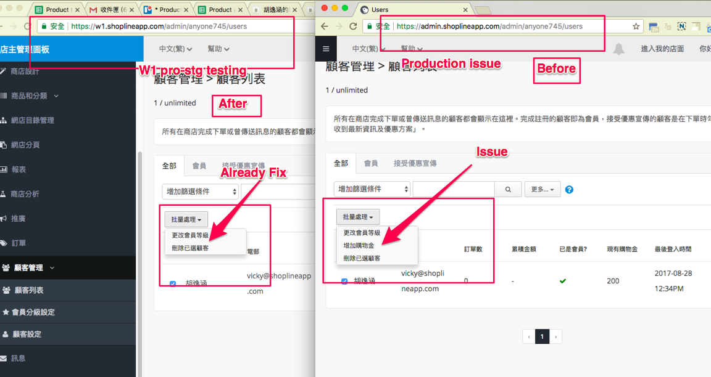Click the translate extension icon

pyautogui.click(x=667, y=26)
